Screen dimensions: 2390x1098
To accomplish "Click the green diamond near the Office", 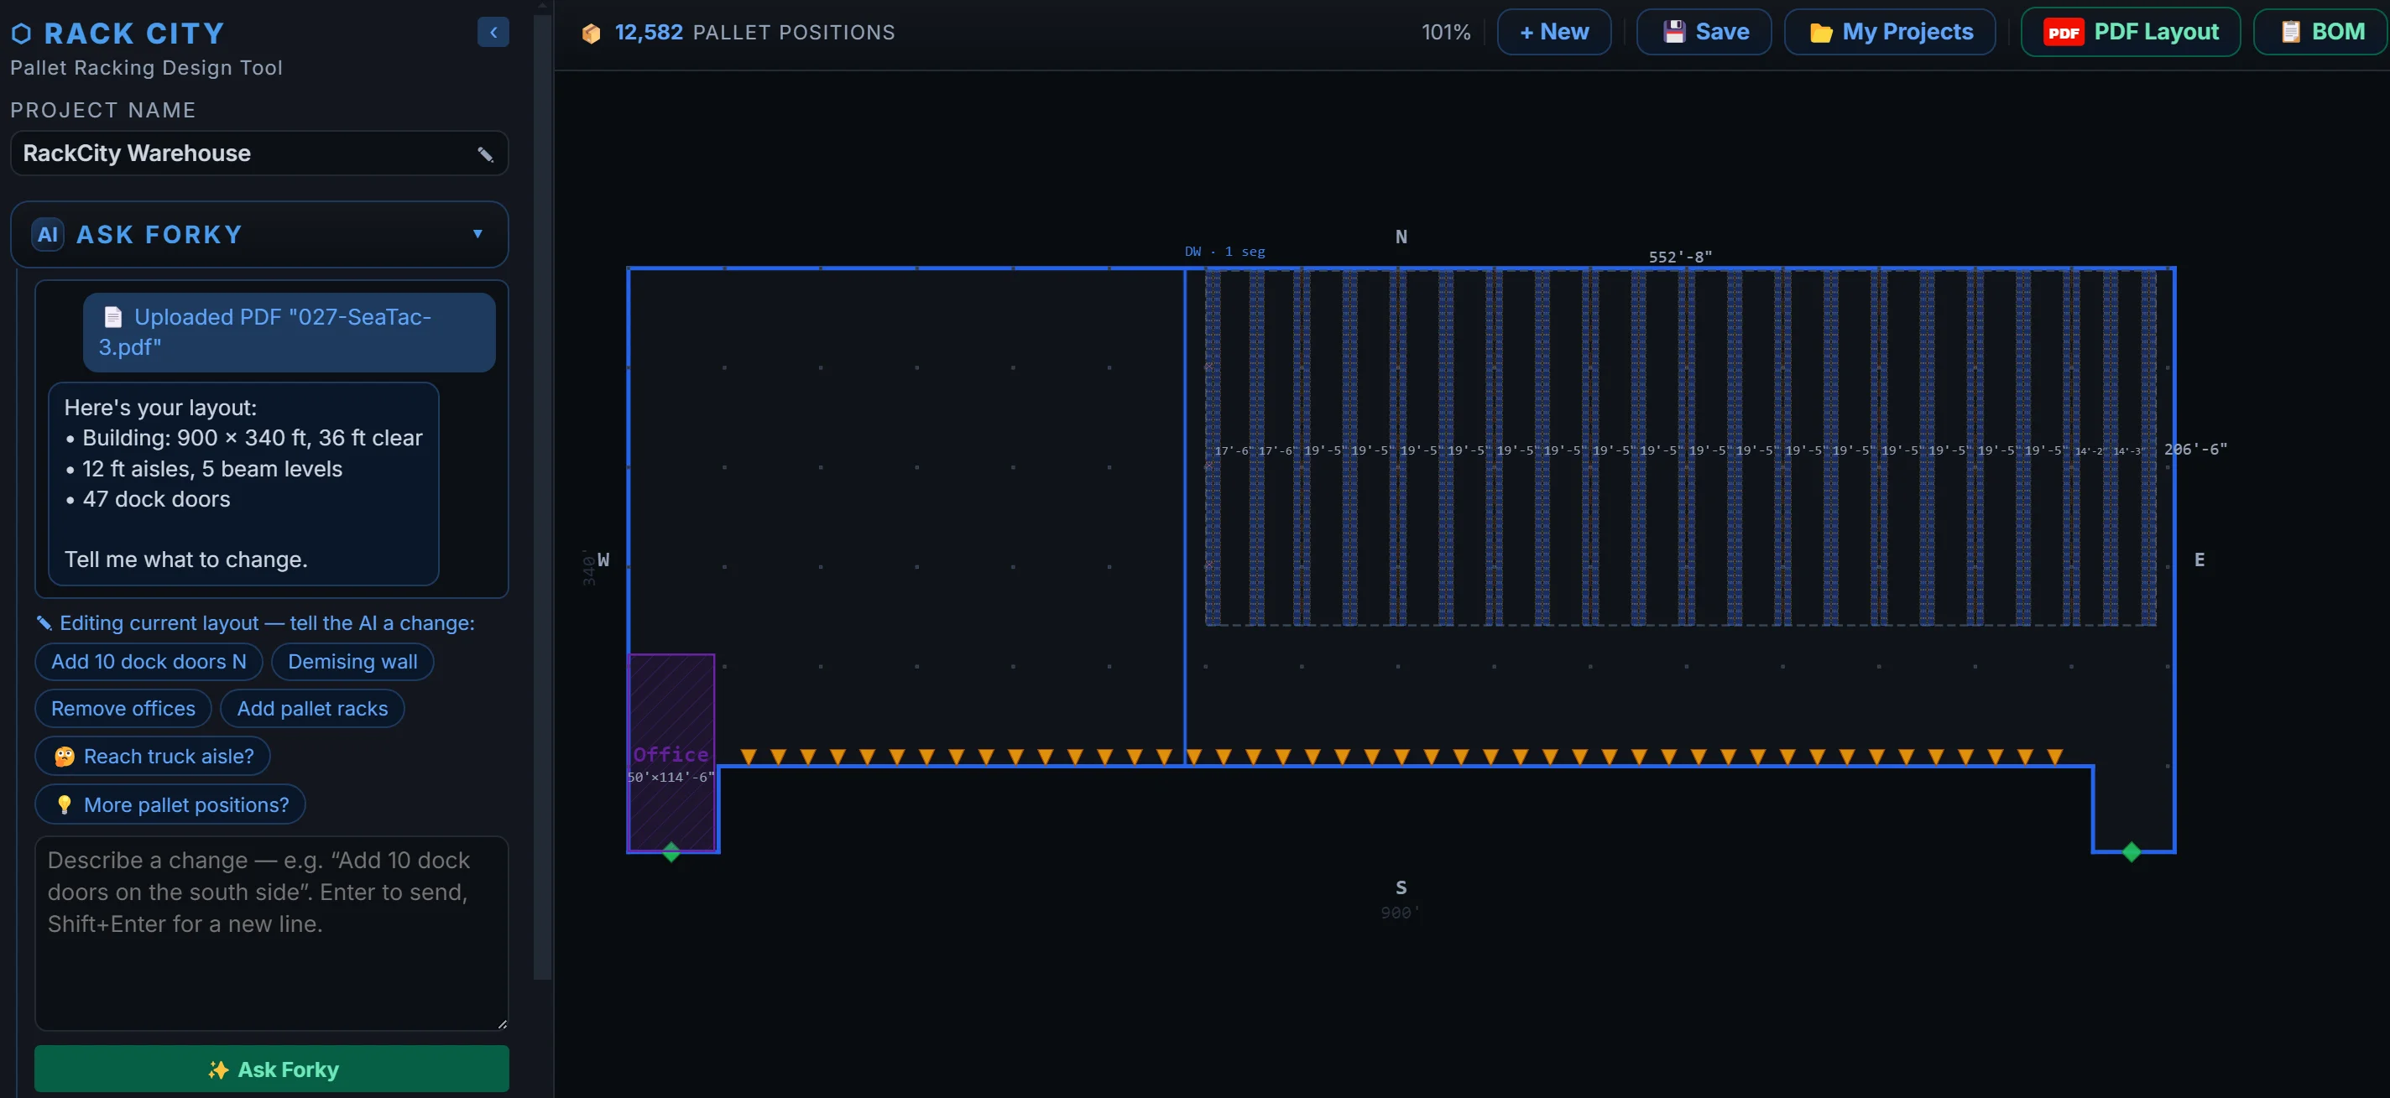I will click(x=671, y=851).
